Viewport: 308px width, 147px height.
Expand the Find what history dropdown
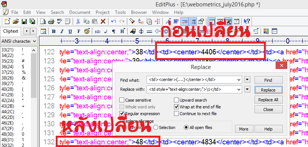click(239, 80)
